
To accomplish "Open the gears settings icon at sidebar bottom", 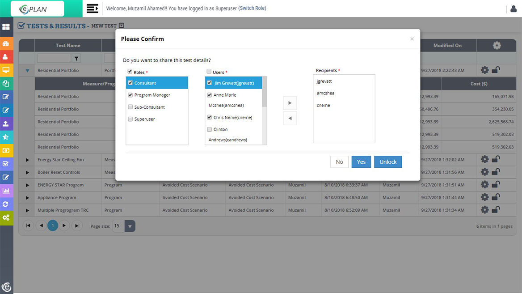I will (x=6, y=218).
